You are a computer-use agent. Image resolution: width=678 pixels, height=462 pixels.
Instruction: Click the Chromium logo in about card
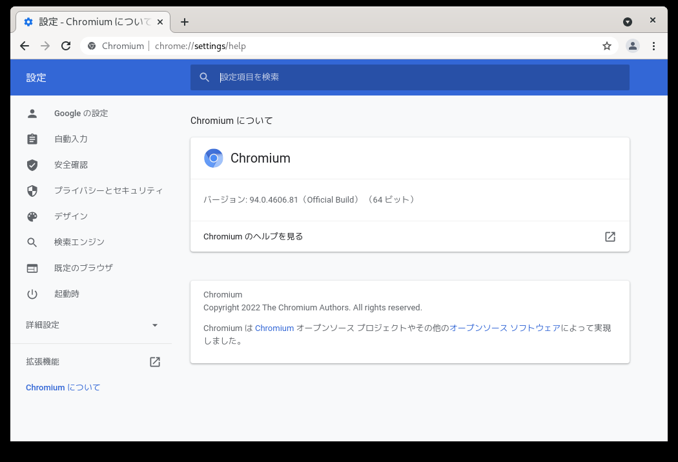pos(214,158)
